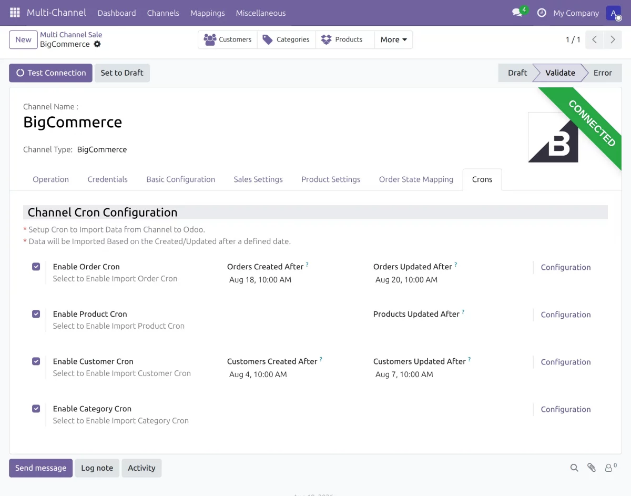Click the BigCommerce channel name field
The width and height of the screenshot is (631, 496).
click(73, 123)
